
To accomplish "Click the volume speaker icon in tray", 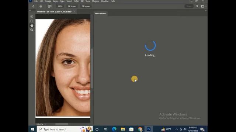I will 185,129.
